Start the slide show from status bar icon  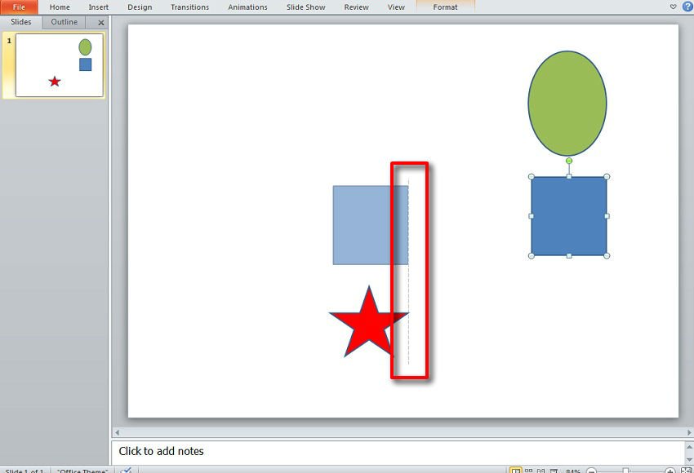[x=554, y=471]
